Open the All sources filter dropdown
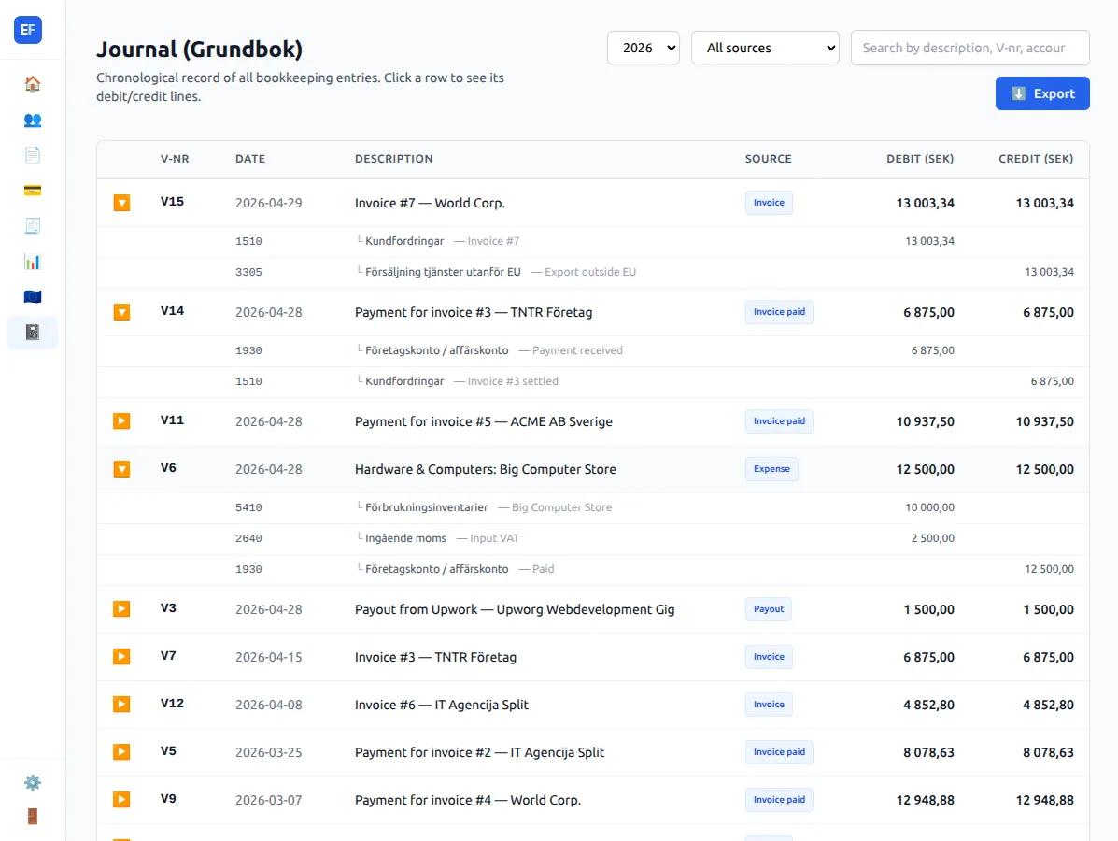Viewport: 1118px width, 841px height. [765, 48]
